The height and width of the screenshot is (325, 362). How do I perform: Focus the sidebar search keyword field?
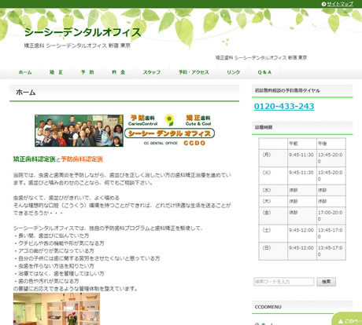tap(283, 282)
